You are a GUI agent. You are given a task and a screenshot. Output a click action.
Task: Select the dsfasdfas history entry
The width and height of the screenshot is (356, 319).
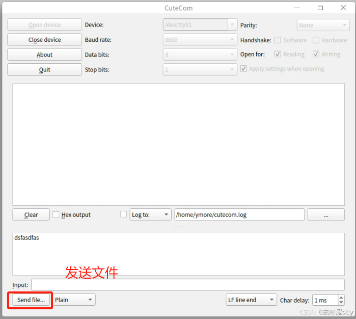[x=26, y=237]
